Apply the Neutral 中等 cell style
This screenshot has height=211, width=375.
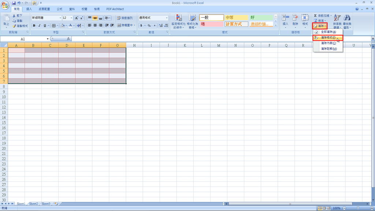point(236,18)
